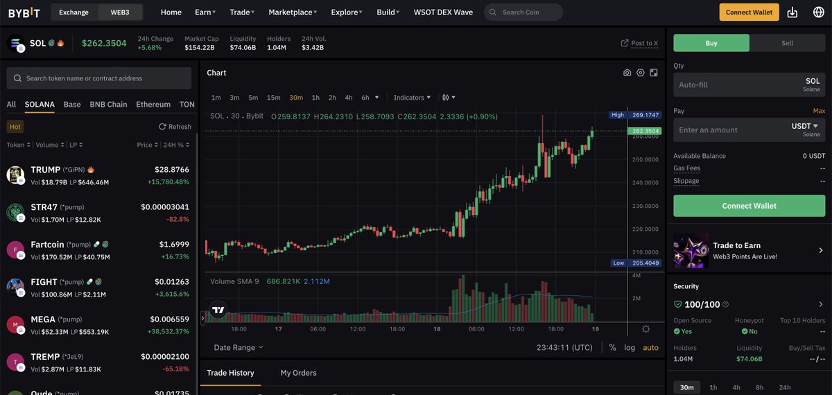Switch to the WEB3 mode
Viewport: 832px width, 395px height.
[x=120, y=12]
